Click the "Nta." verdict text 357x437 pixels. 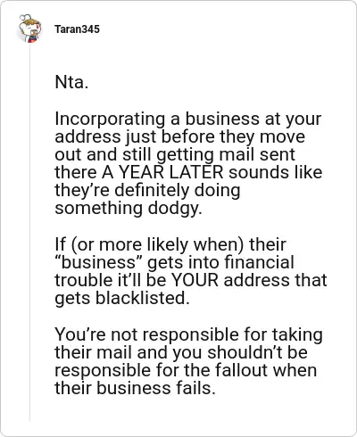(x=71, y=82)
